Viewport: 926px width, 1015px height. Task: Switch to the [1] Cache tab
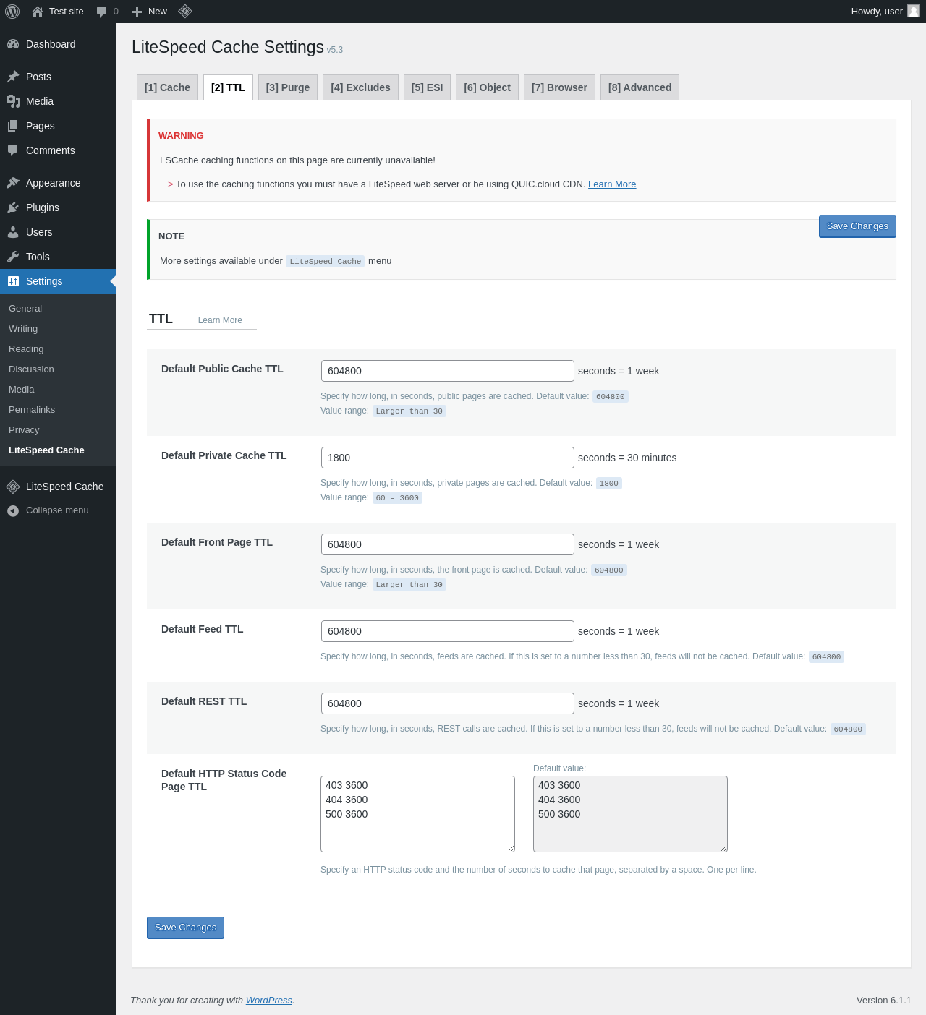(x=167, y=87)
